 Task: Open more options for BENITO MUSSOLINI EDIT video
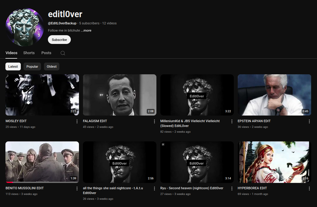77,188
